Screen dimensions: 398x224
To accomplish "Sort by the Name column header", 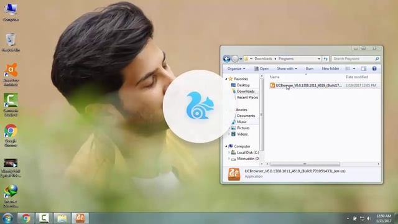I will point(274,77).
